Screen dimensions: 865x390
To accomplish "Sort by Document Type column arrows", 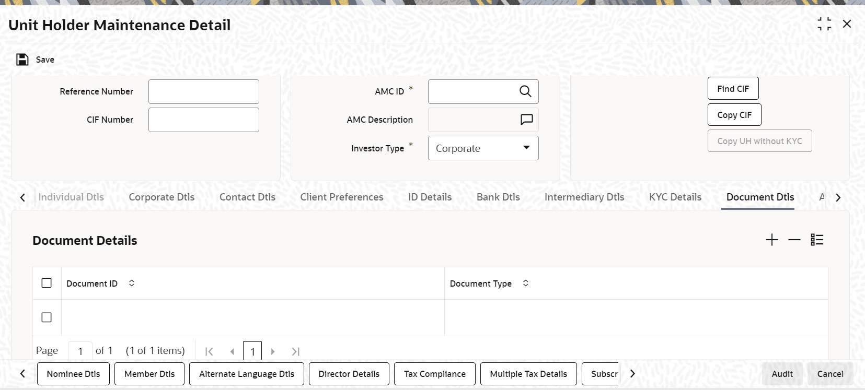I will click(526, 283).
